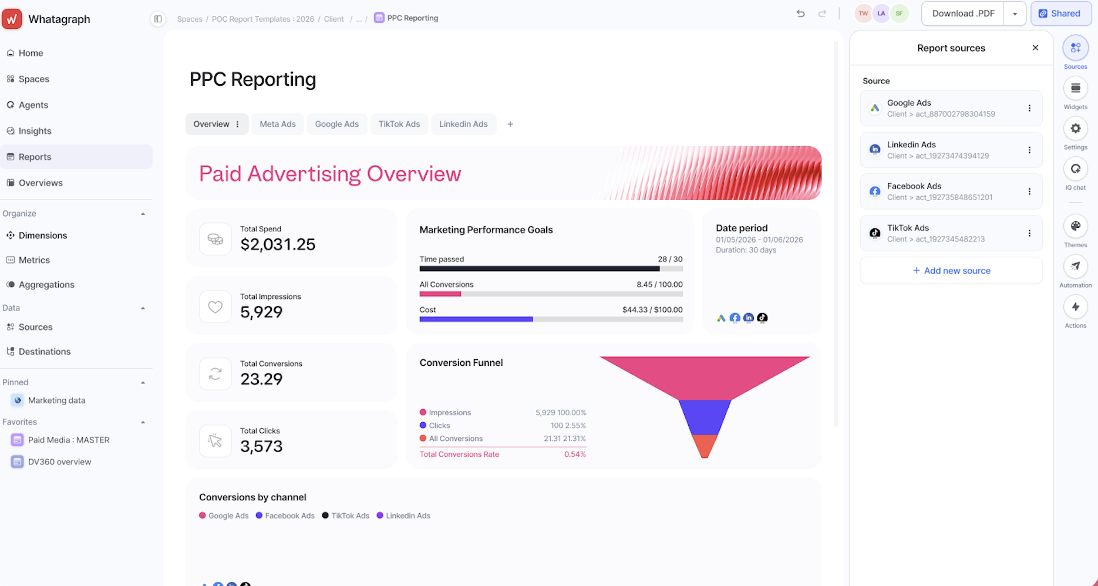Open the Themes palette icon

click(x=1076, y=226)
